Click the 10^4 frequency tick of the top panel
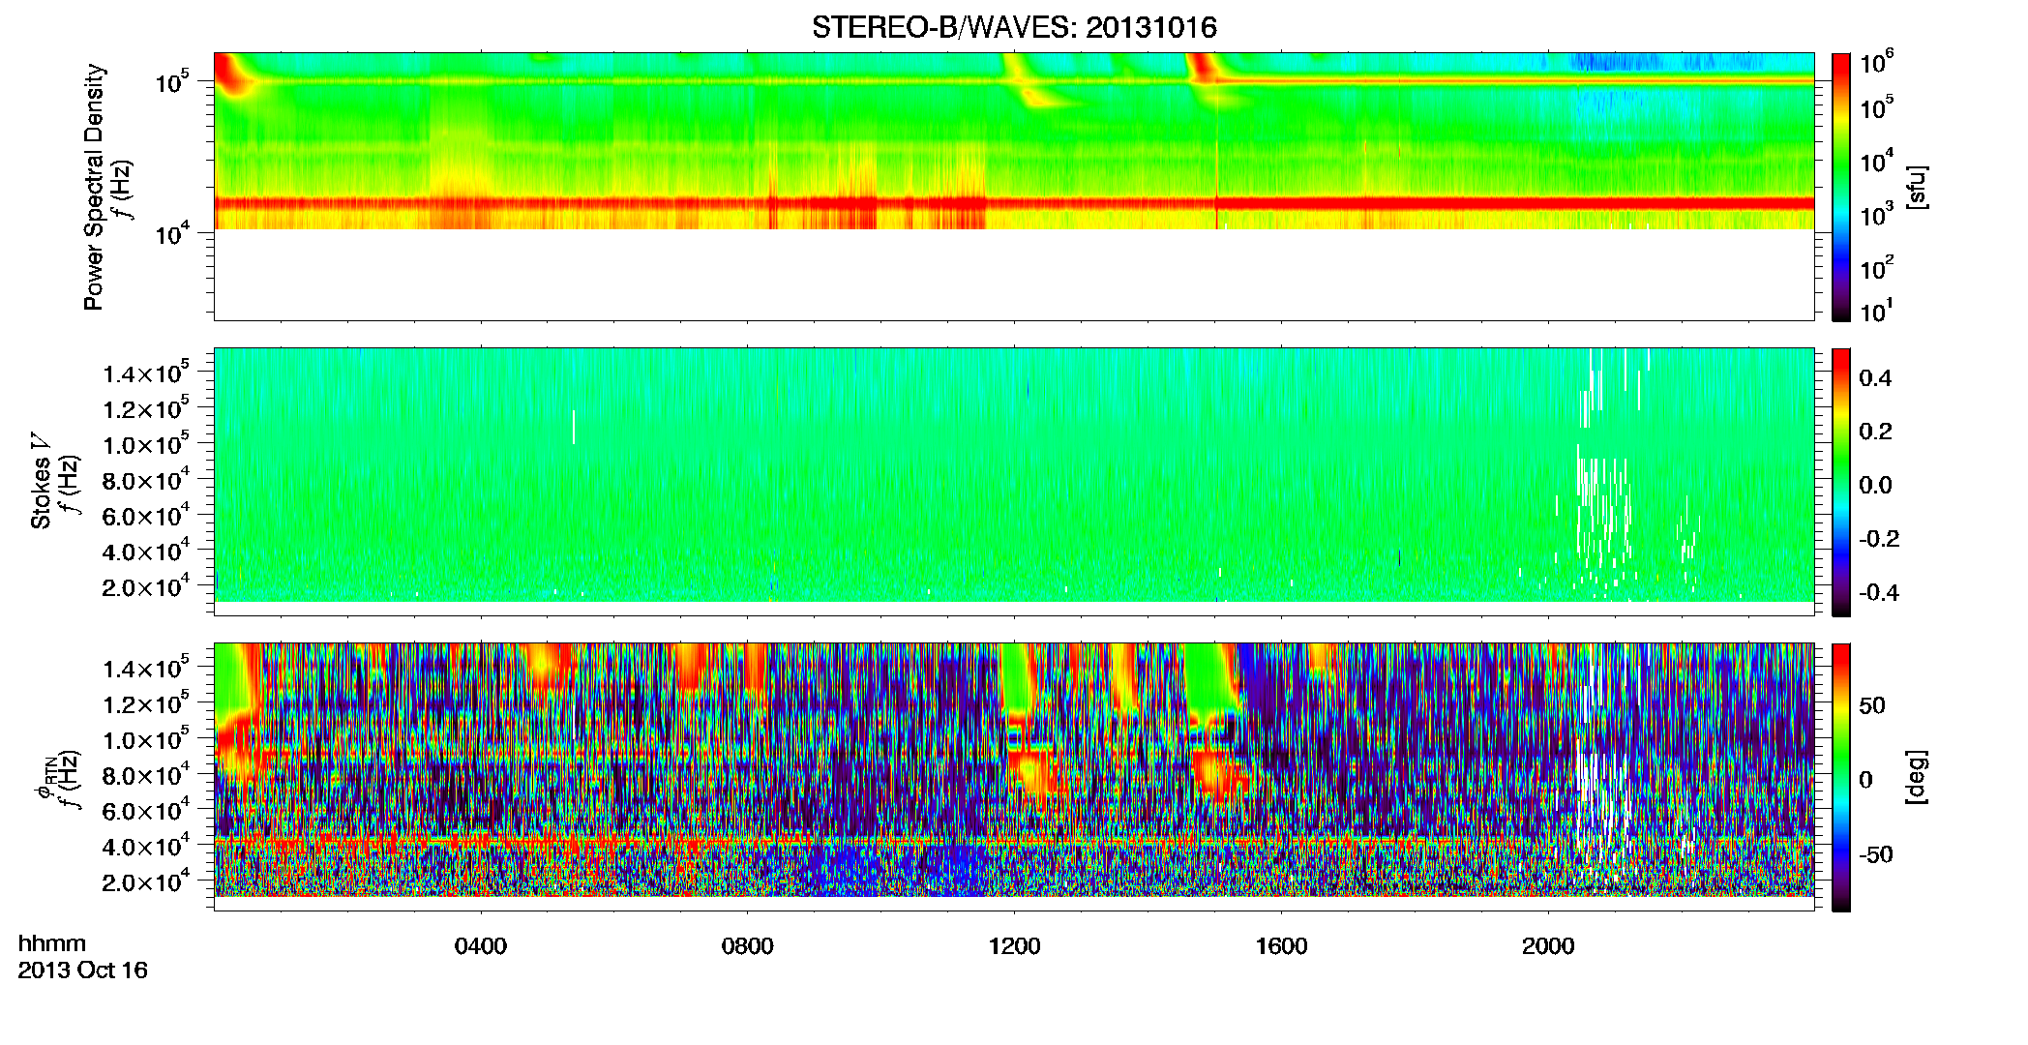 (172, 233)
